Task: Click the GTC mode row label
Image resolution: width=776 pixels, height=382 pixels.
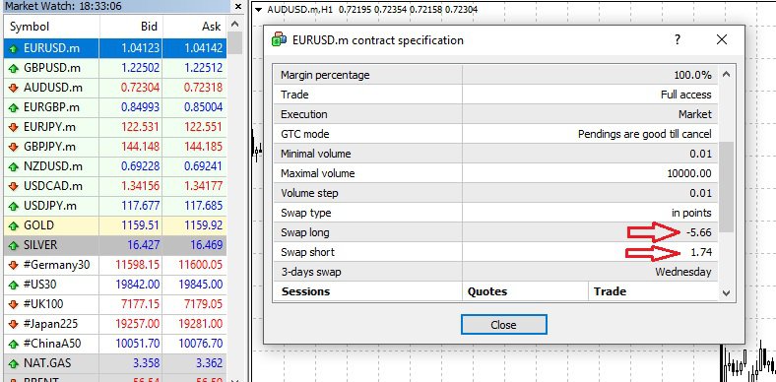Action: (x=305, y=134)
